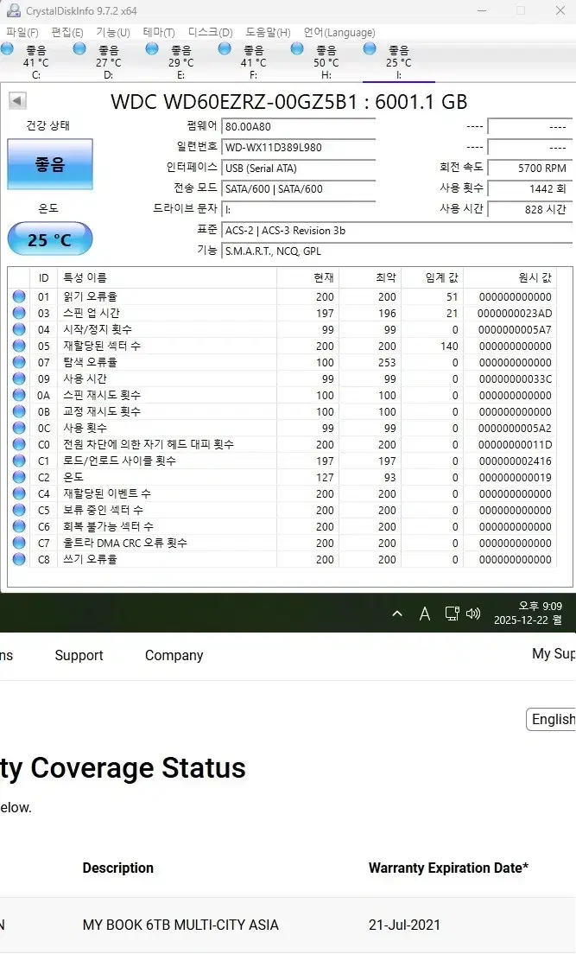Viewport: 576px width, 973px height.
Task: Select drive D: status orb at 27 °C
Action: (x=79, y=48)
